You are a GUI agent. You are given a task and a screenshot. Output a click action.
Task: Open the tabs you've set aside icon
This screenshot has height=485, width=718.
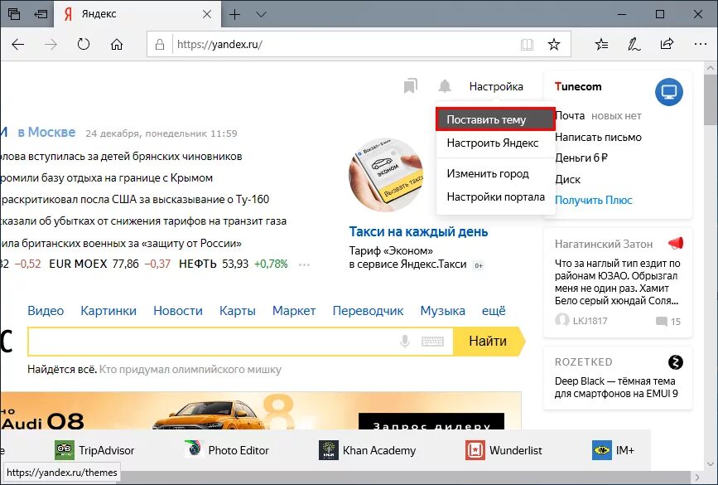click(14, 14)
